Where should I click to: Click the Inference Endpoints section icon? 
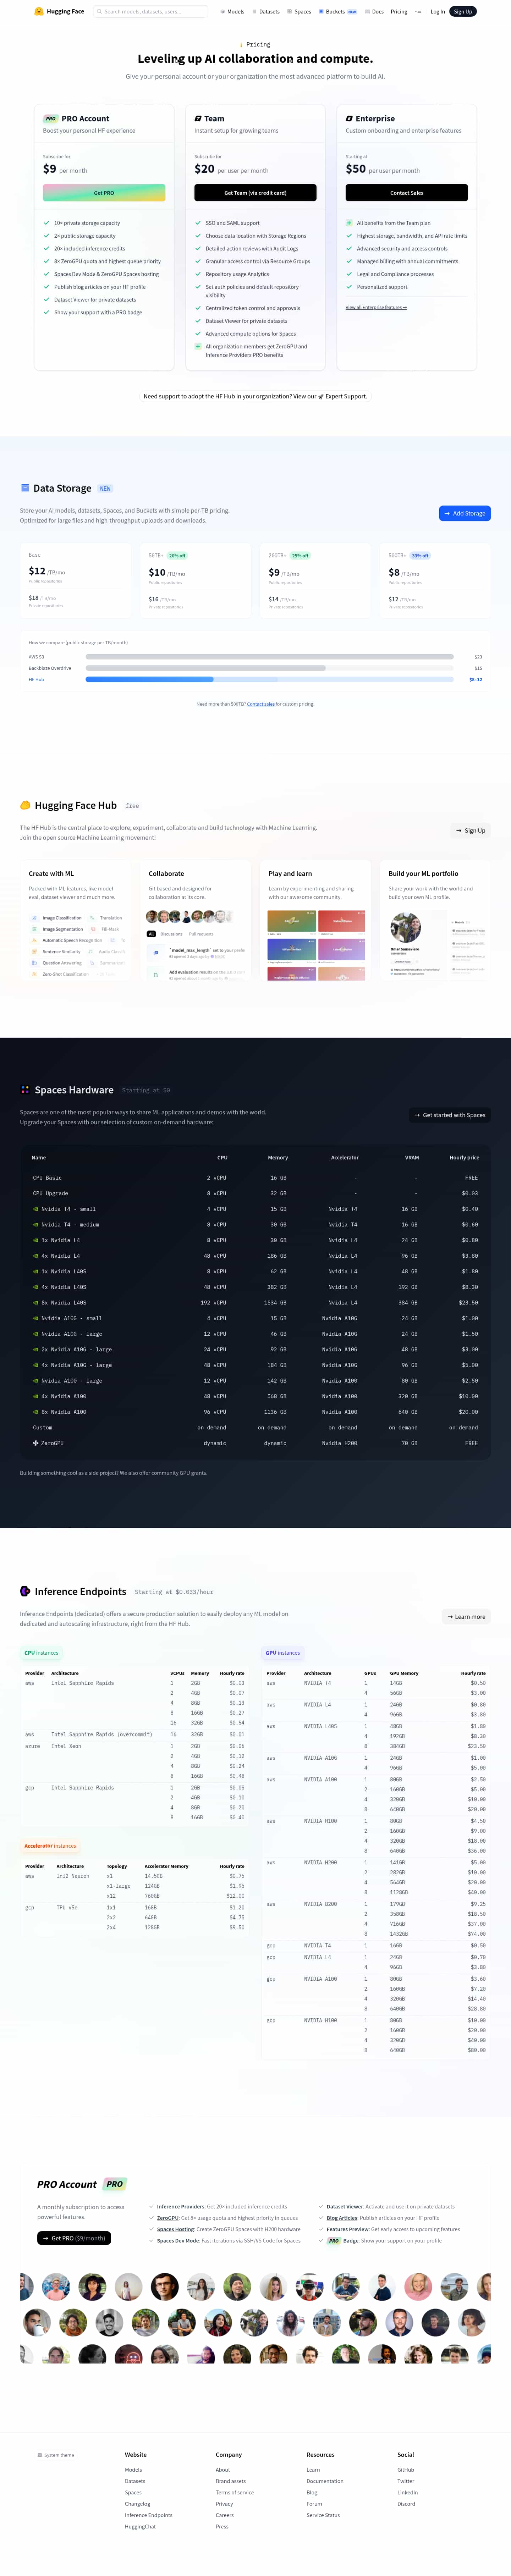[25, 1591]
